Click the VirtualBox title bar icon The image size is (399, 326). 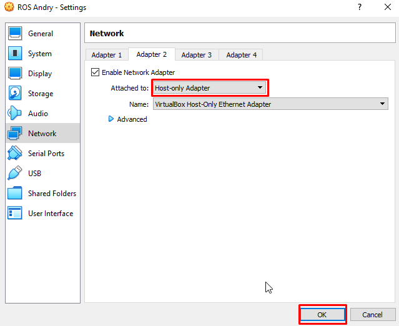pos(8,7)
